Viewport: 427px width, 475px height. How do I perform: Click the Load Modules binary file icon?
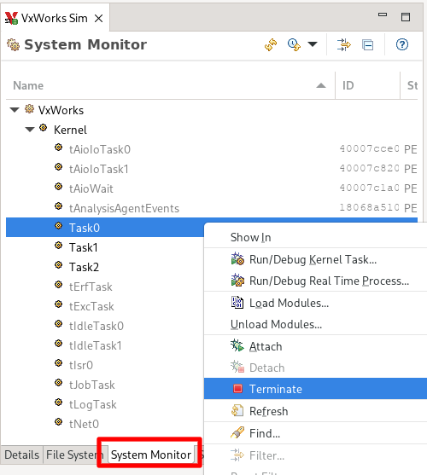[237, 303]
